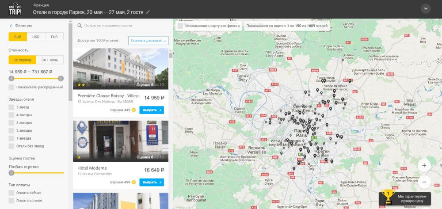This screenshot has height=209, width=442.
Task: Open the OneTwoTrip logo home link
Action: pyautogui.click(x=15, y=9)
